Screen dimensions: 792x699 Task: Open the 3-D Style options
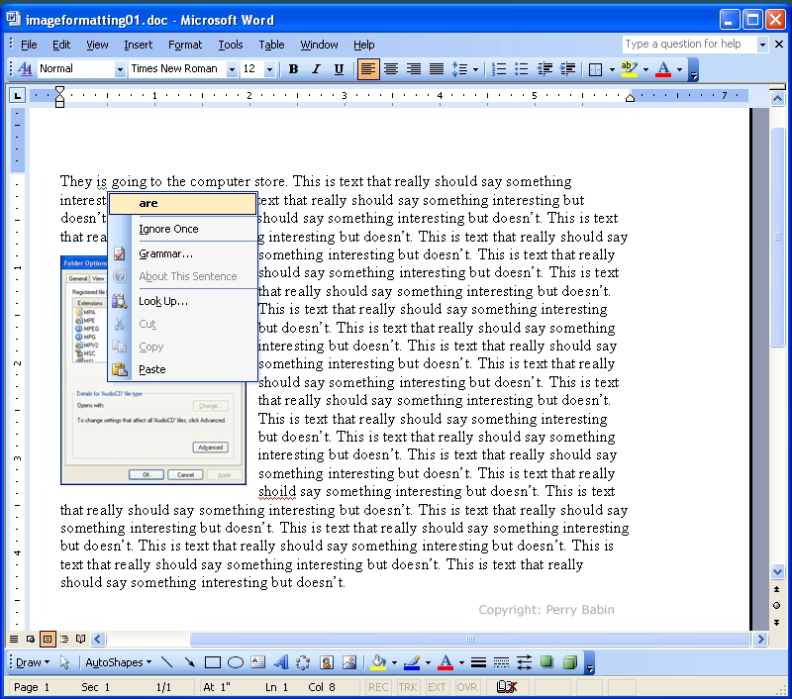[570, 662]
